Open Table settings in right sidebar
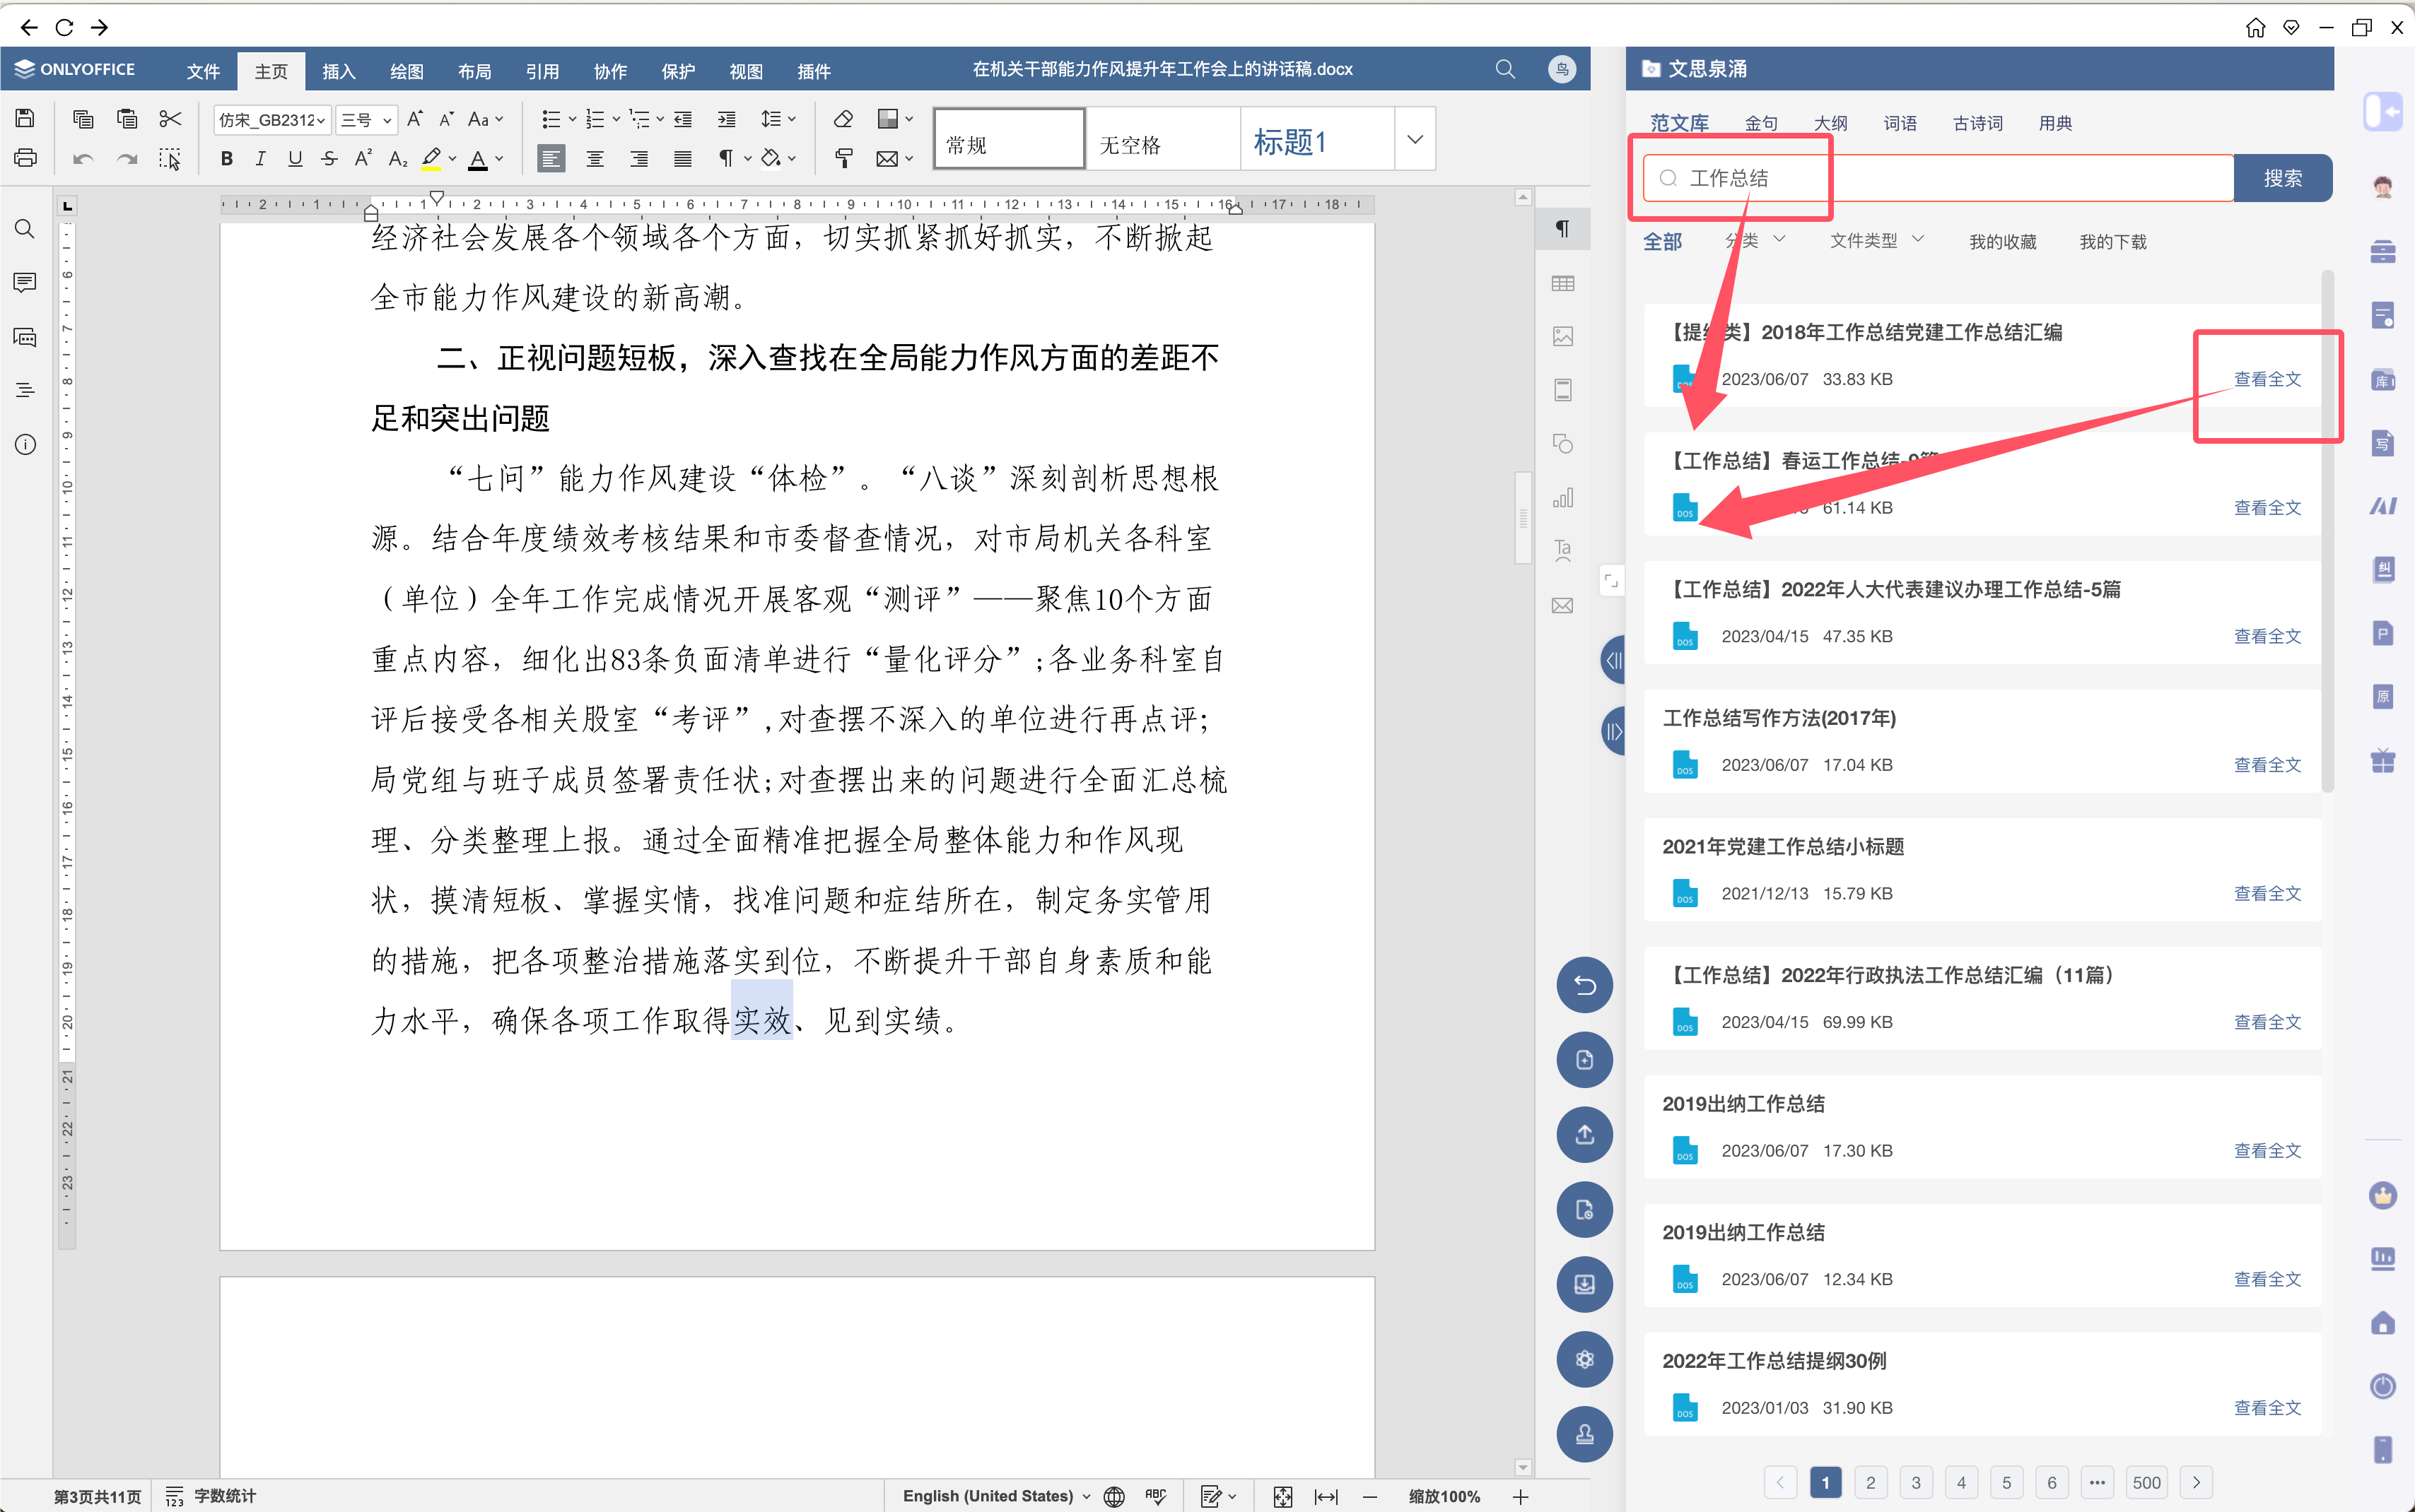 click(x=1562, y=283)
